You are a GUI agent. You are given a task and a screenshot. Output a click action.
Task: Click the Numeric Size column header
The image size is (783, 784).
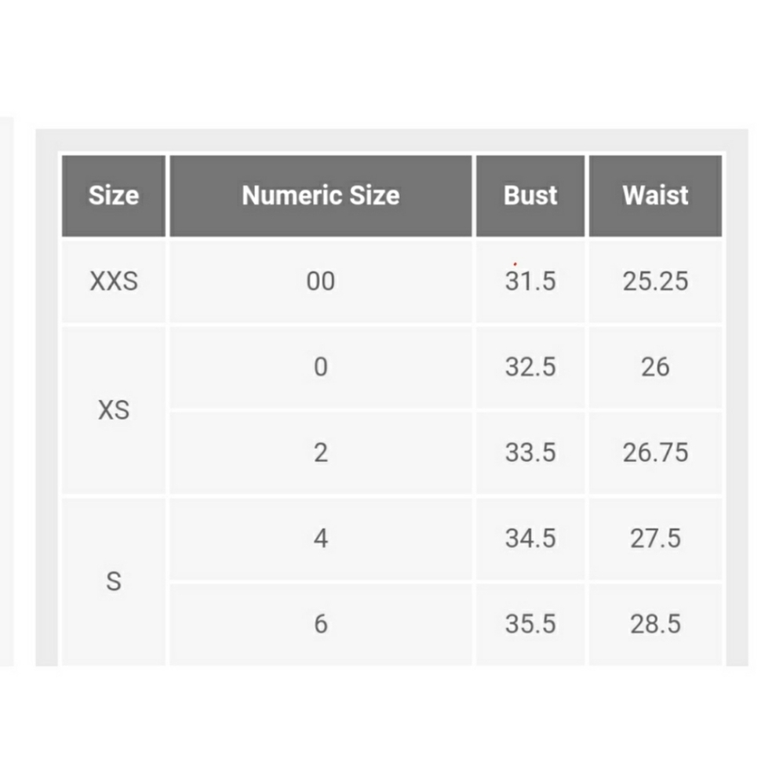tap(321, 195)
